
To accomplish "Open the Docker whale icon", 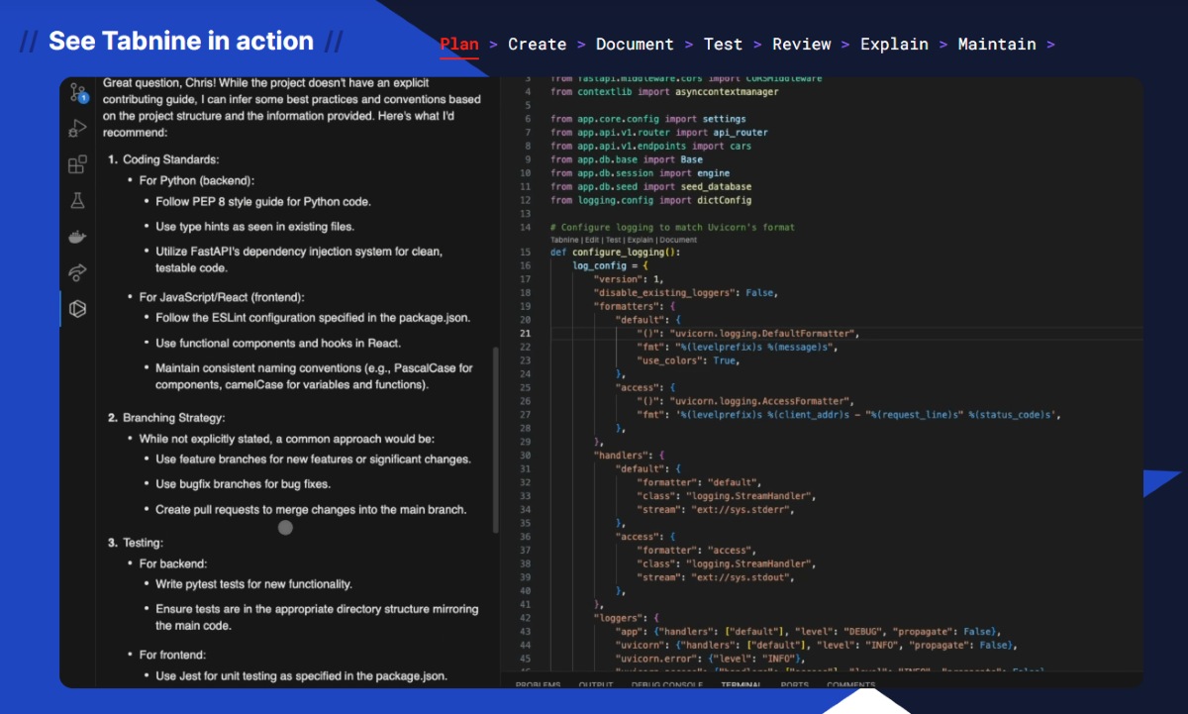I will pyautogui.click(x=77, y=236).
